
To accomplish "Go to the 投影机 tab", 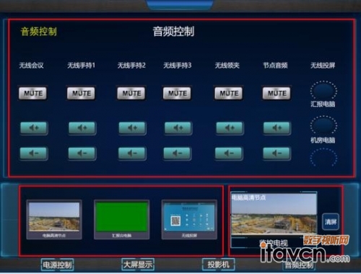I will pyautogui.click(x=218, y=265).
